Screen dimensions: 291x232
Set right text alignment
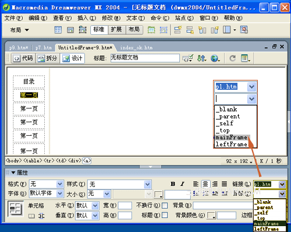click(215, 184)
